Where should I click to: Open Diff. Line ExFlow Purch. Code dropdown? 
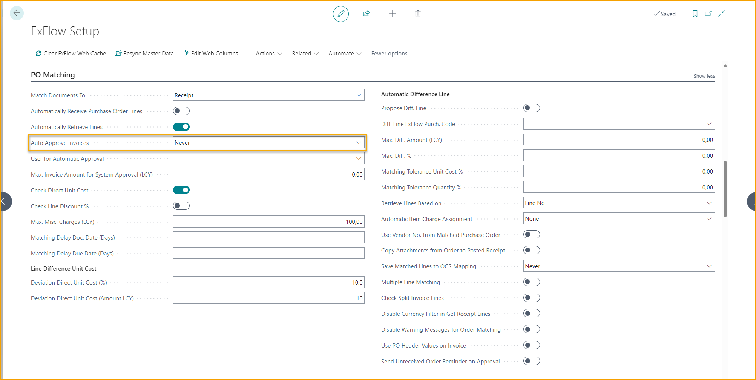click(619, 124)
